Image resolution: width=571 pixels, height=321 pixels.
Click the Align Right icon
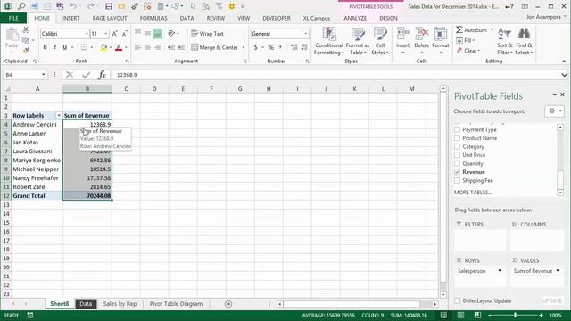point(157,47)
